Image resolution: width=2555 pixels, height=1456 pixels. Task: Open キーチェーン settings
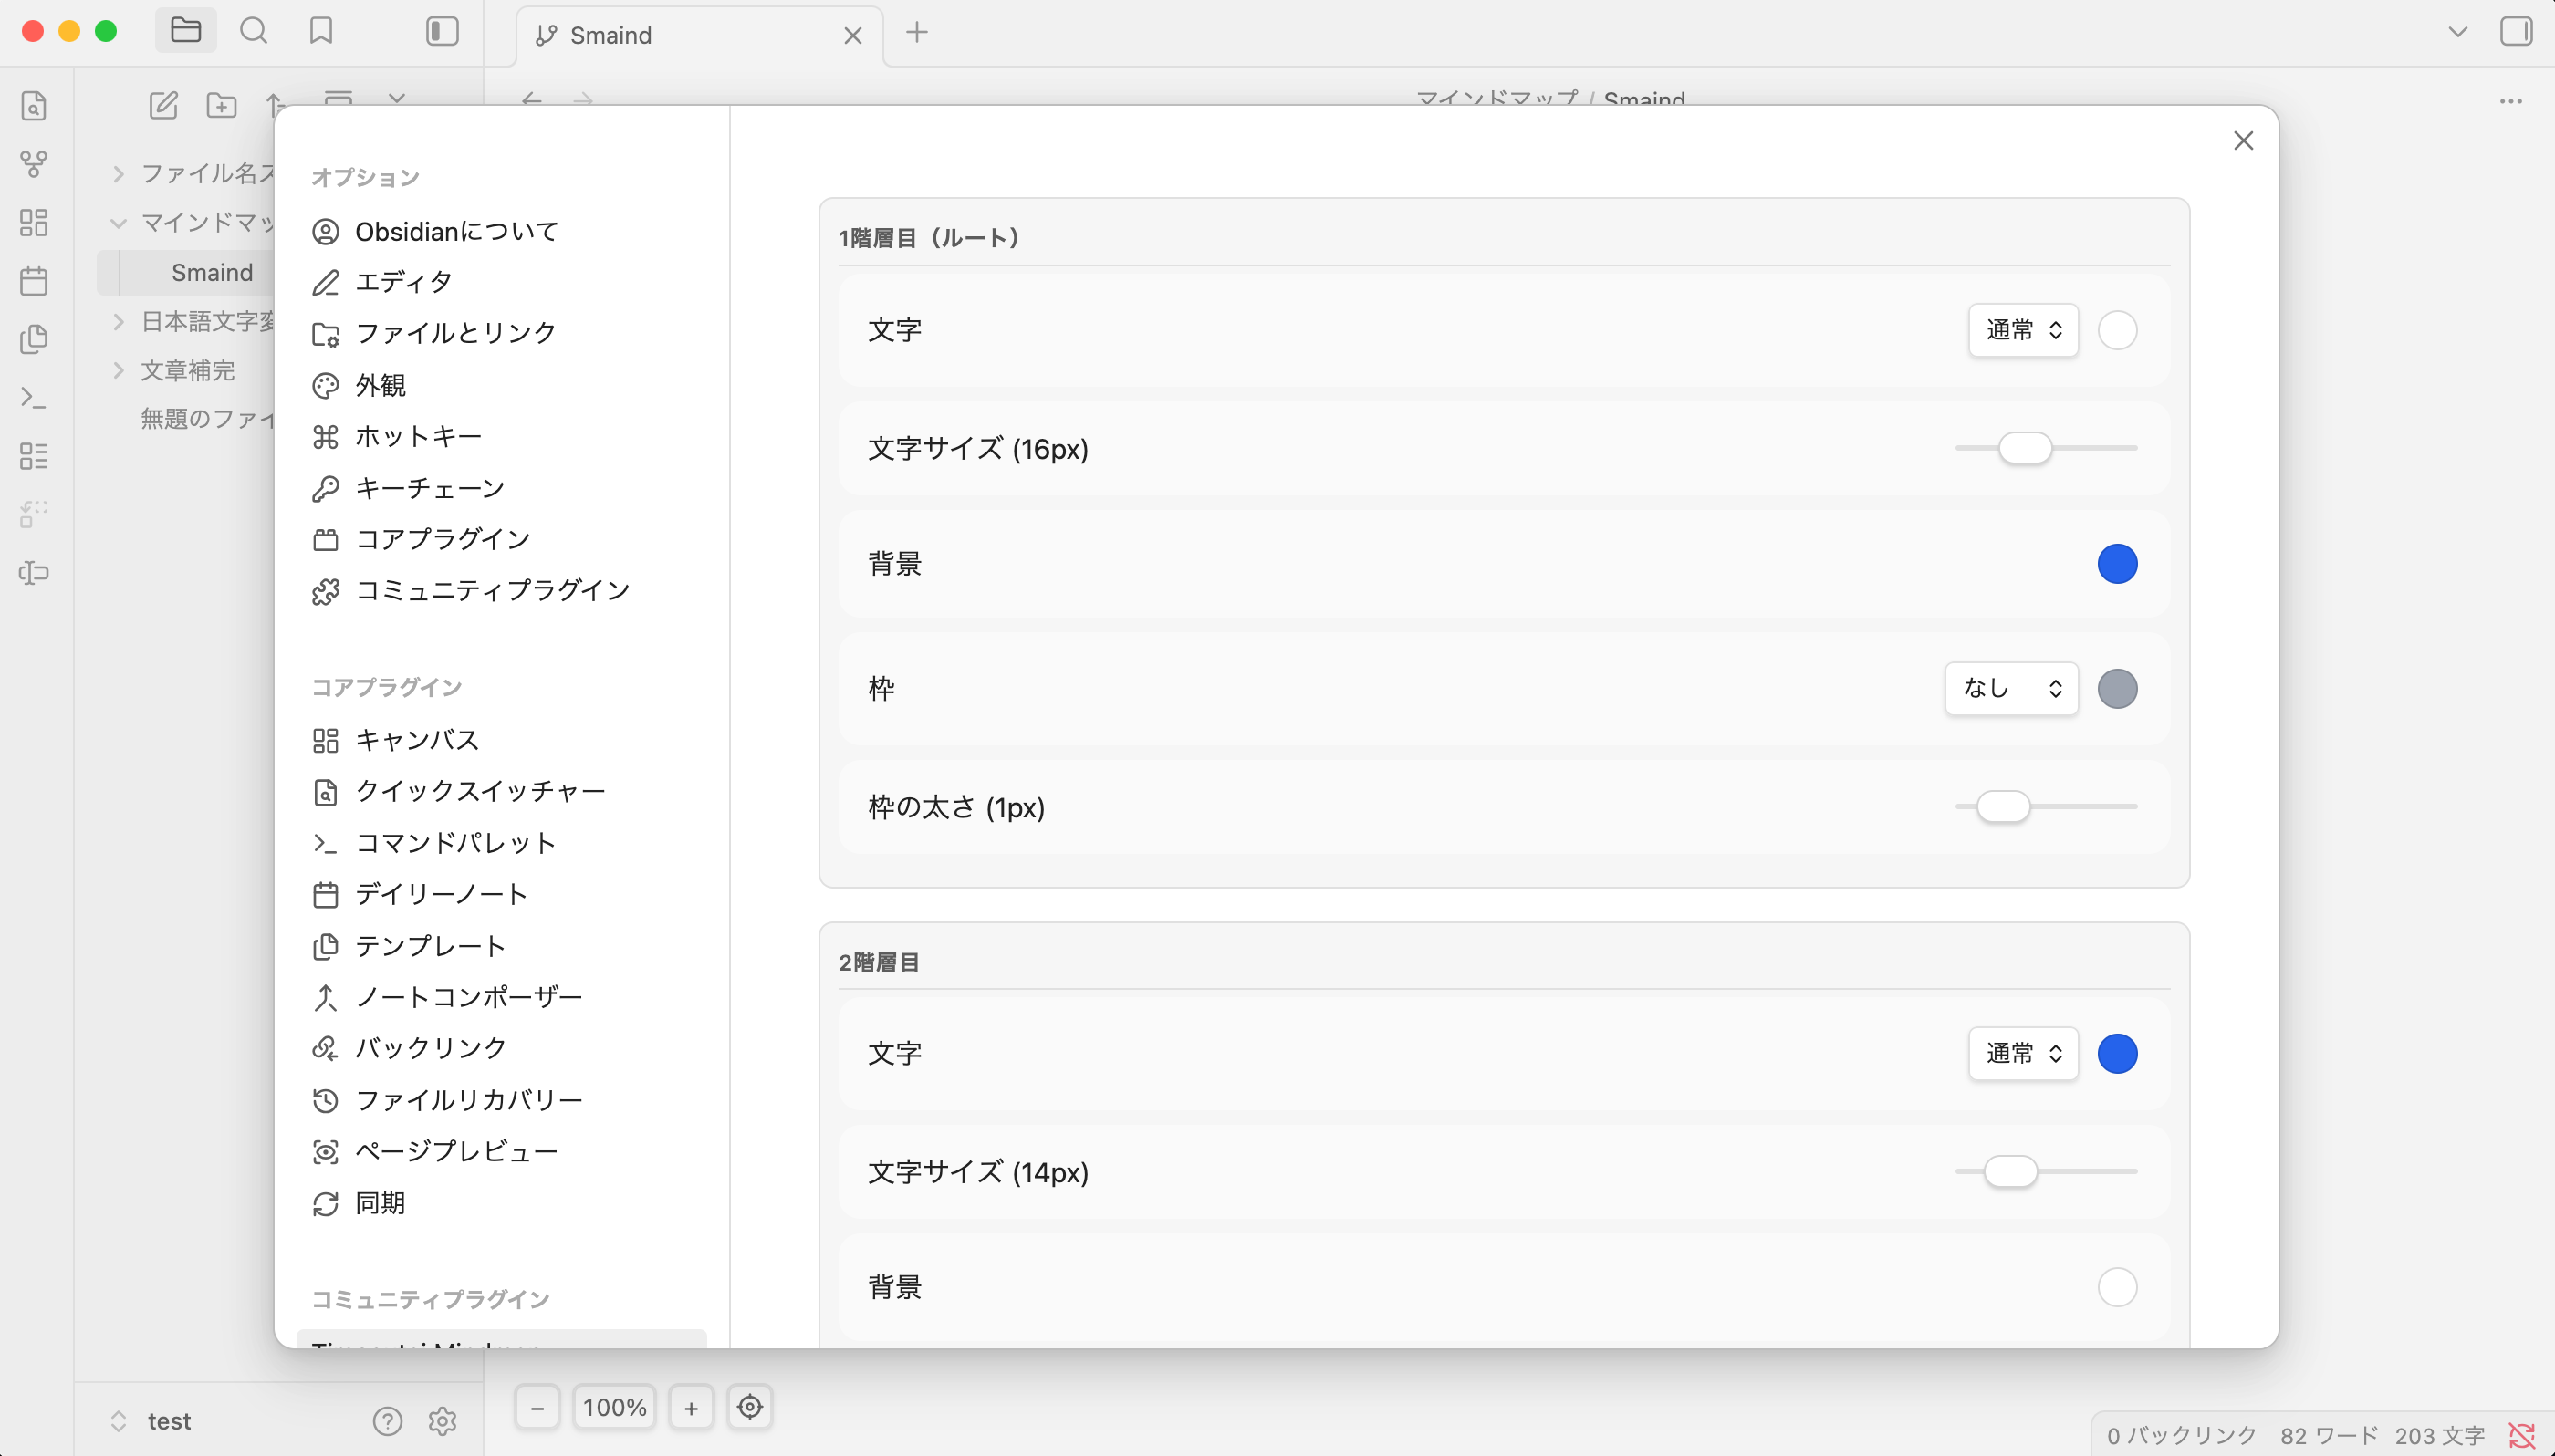tap(503, 488)
